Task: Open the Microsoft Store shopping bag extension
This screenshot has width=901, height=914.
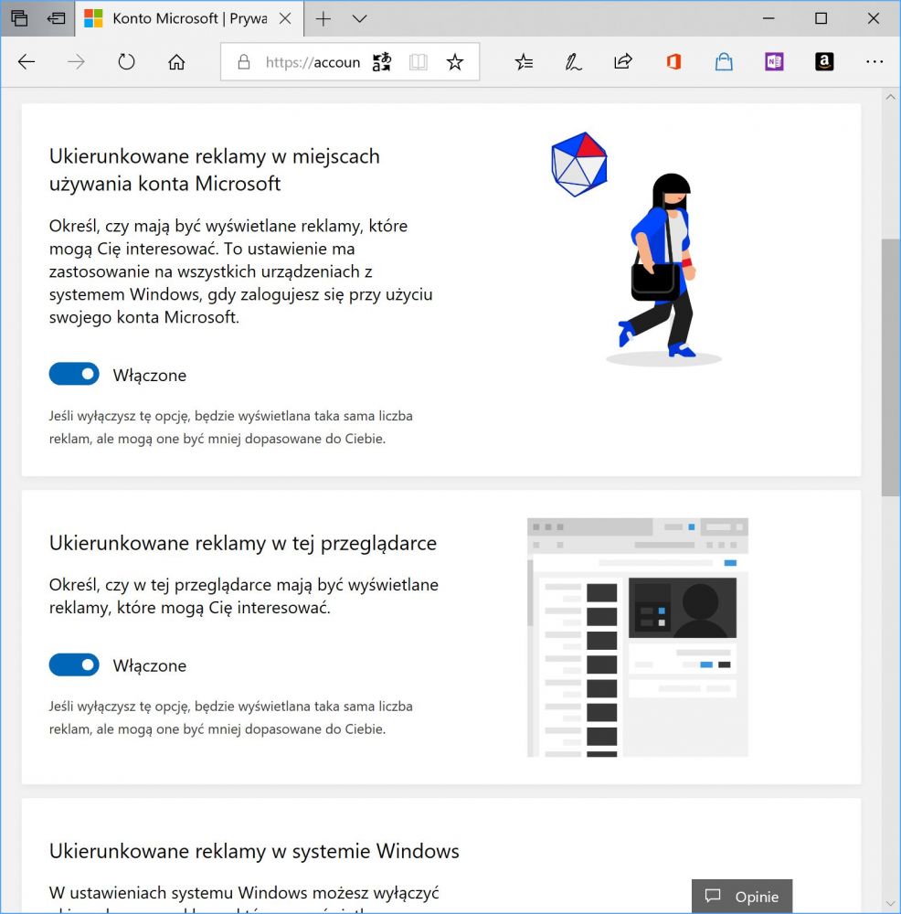Action: pos(724,62)
